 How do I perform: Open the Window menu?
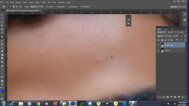point(61,2)
